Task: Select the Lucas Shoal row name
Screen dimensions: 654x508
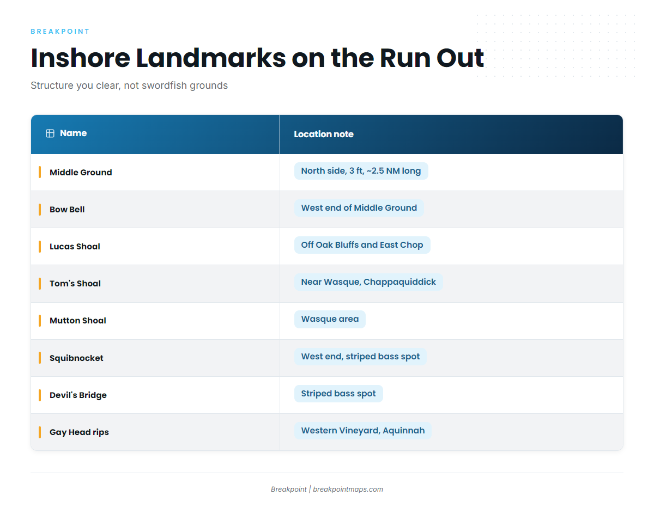Action: [x=75, y=247]
